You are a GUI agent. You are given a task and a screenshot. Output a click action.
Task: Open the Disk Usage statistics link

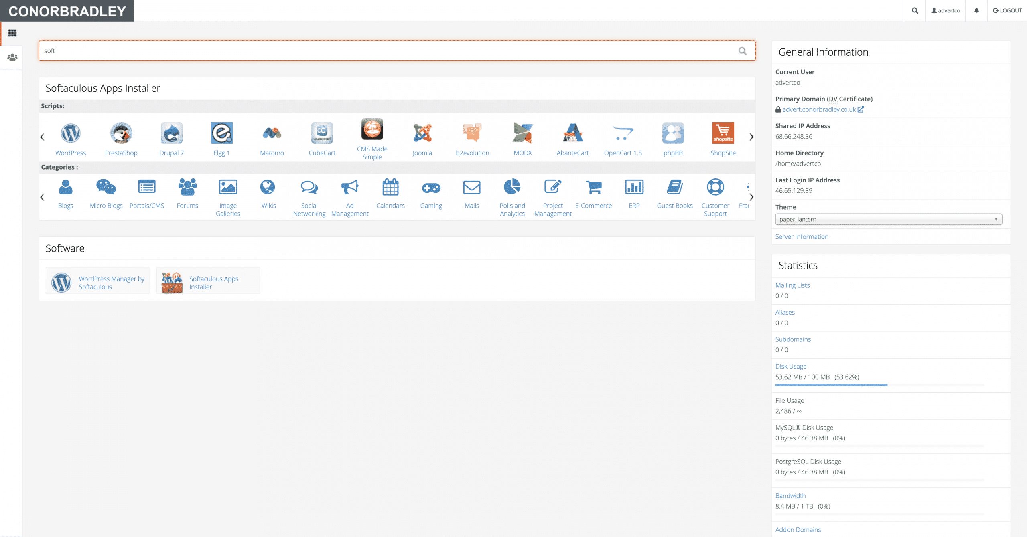[x=791, y=366]
